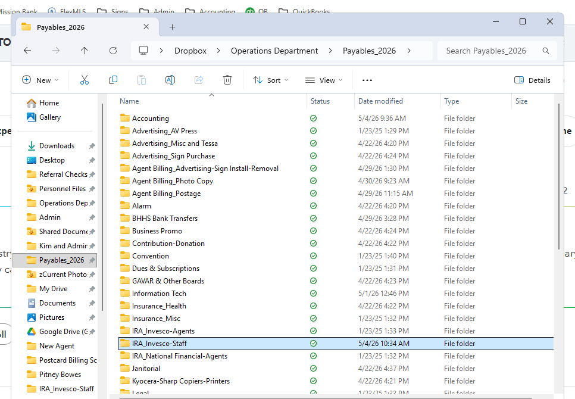Select the Advertising_AV Press folder

click(x=336, y=131)
